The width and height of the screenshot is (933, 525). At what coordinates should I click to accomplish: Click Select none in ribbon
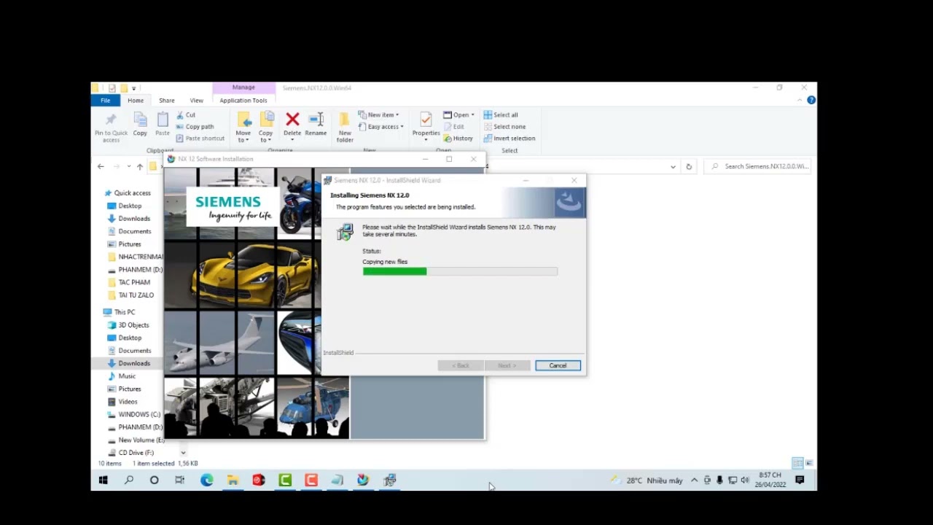504,127
